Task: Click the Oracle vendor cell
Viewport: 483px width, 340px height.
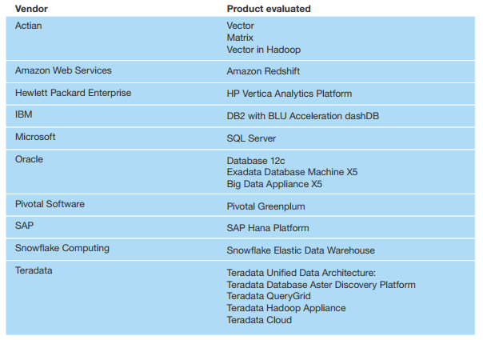Action: [x=29, y=159]
